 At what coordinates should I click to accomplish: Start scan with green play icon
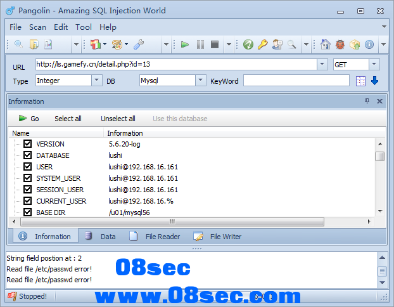click(x=185, y=44)
